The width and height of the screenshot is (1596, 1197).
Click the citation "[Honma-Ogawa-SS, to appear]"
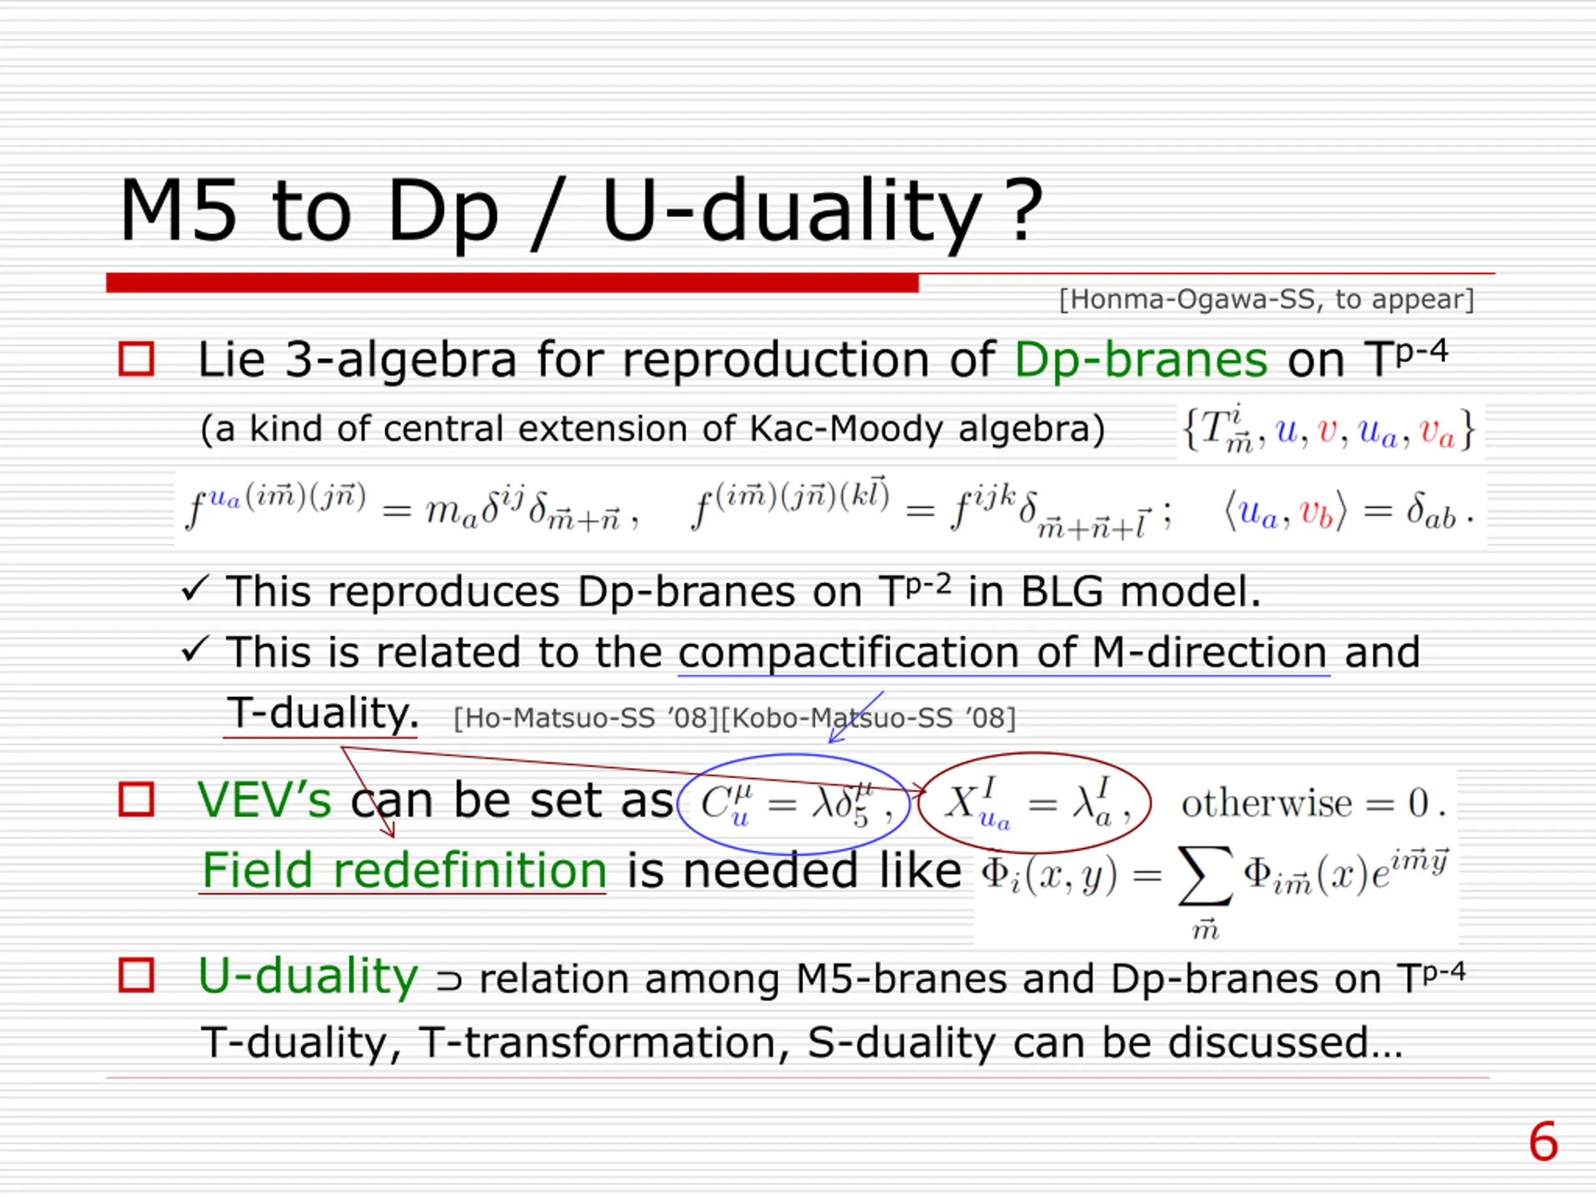coord(1266,299)
